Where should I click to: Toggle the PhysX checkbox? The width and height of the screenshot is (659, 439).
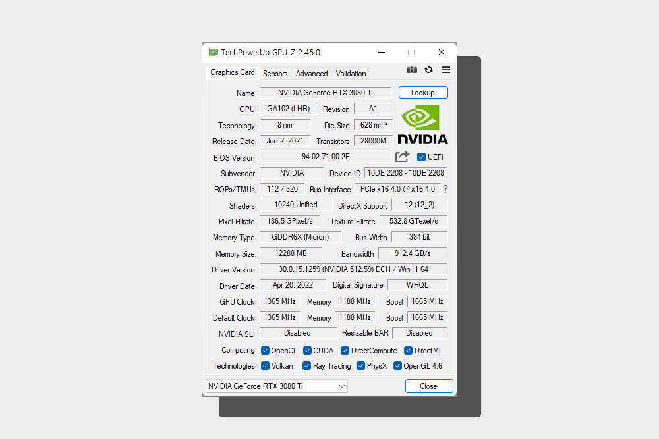360,365
